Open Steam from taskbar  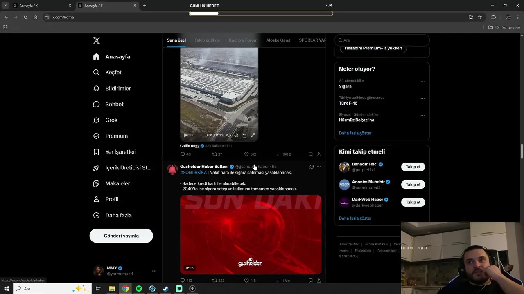[x=165, y=289]
